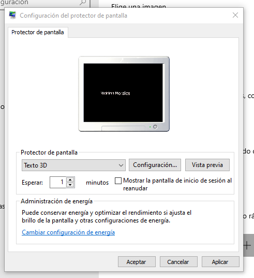
Task: Enable show logon screen on resume checkbox
Action: (118, 181)
